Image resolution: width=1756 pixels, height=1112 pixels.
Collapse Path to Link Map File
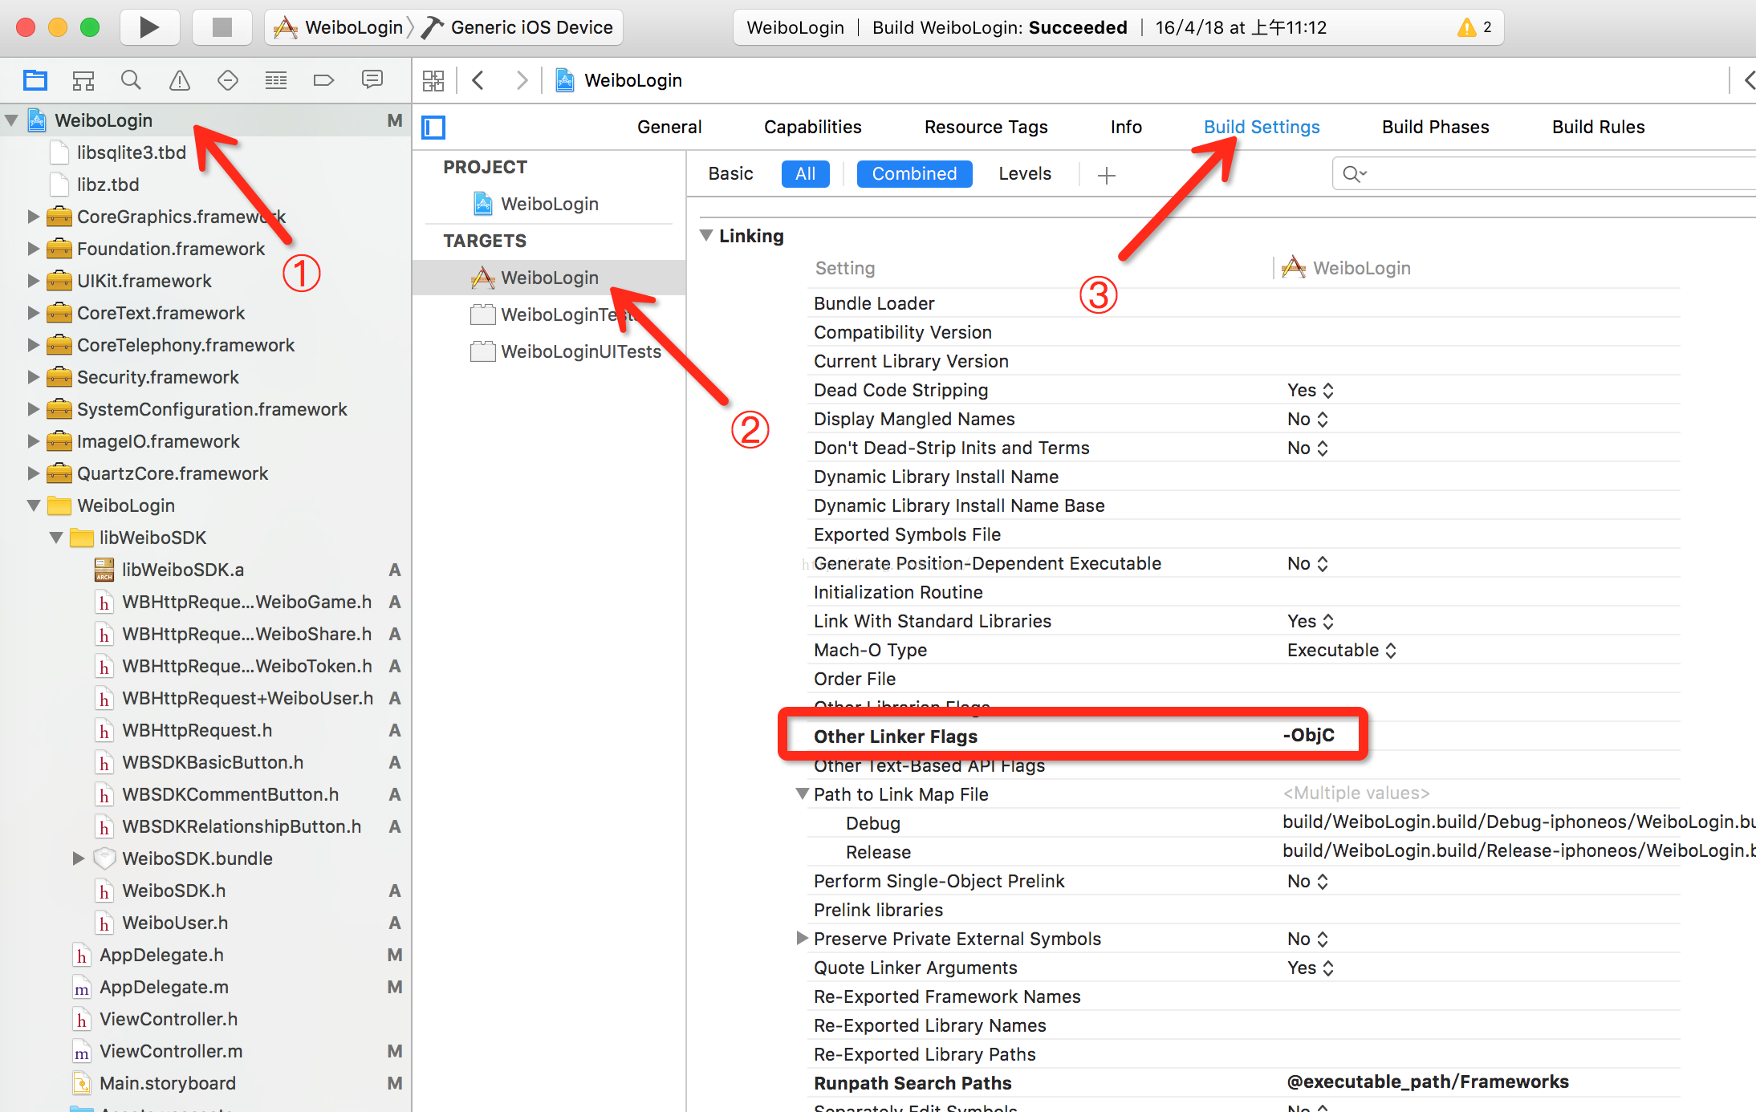pos(802,793)
